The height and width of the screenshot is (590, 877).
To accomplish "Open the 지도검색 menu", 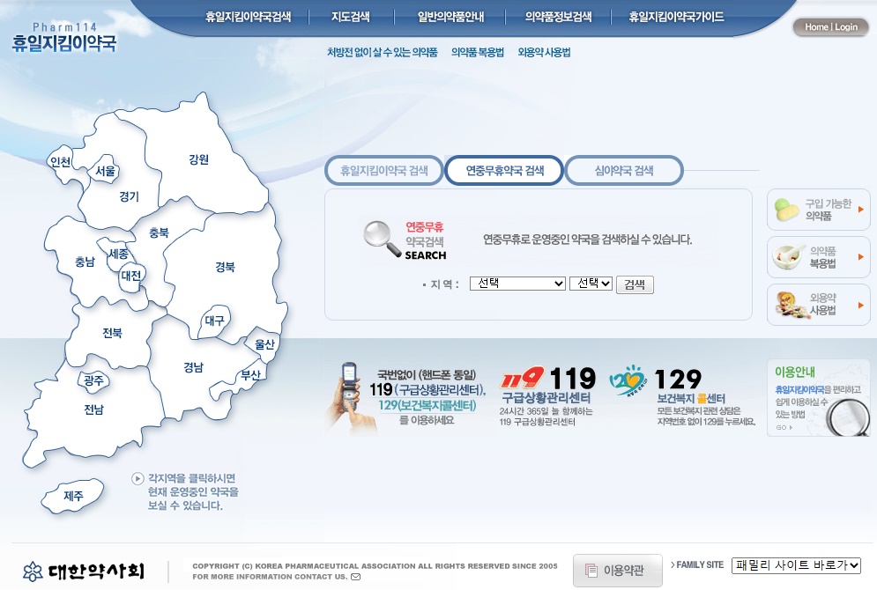I will pyautogui.click(x=351, y=17).
